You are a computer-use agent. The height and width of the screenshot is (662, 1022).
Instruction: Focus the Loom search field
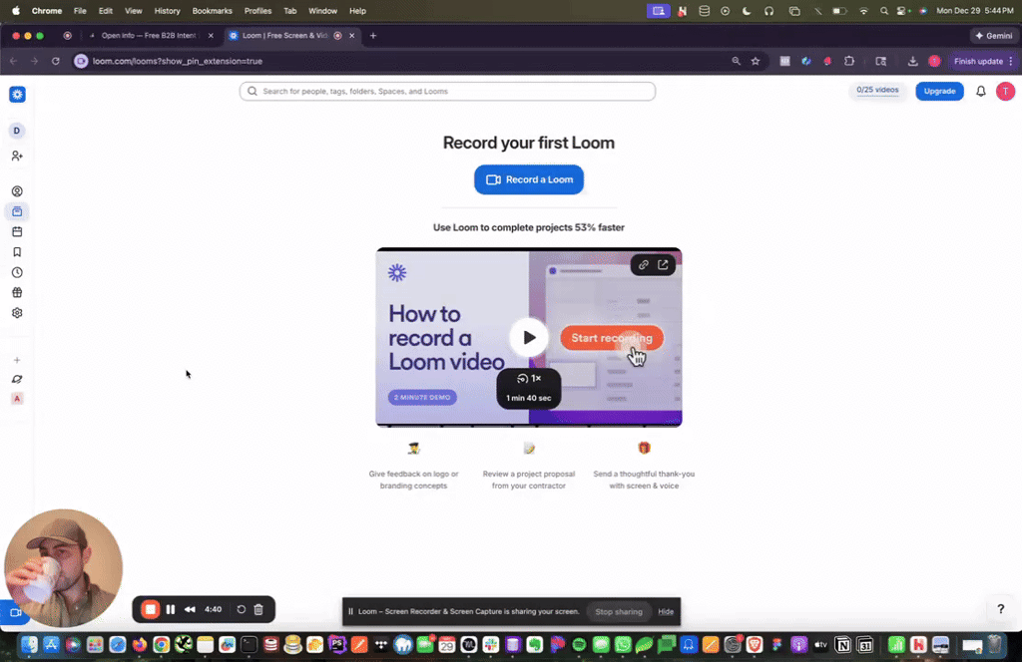point(447,91)
